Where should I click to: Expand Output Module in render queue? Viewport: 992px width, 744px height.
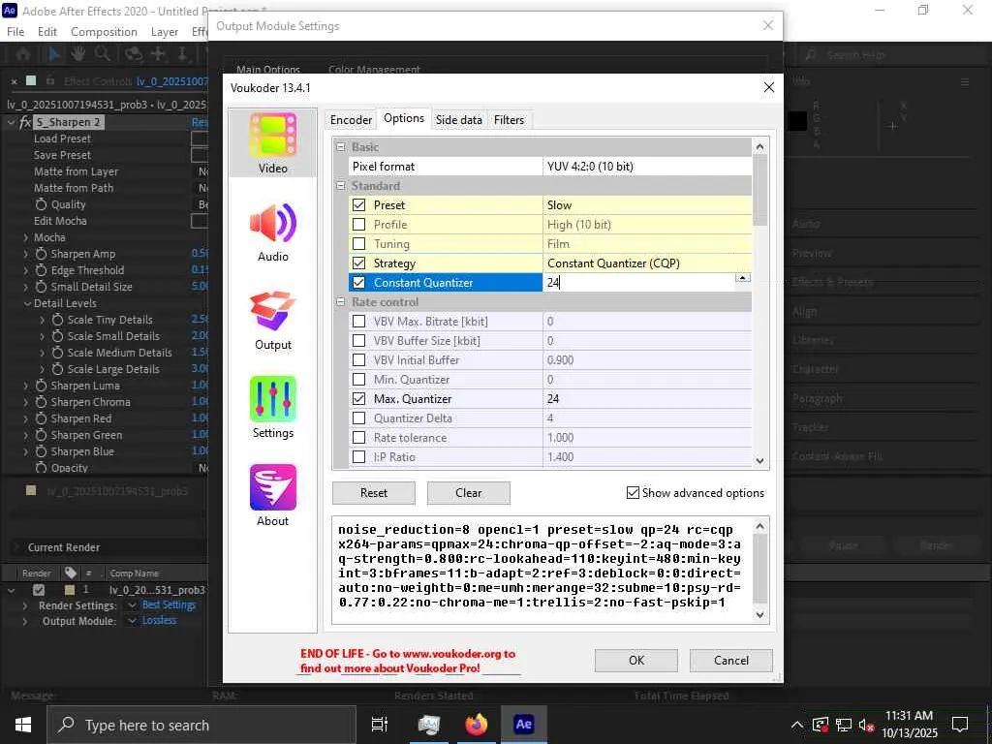point(25,621)
